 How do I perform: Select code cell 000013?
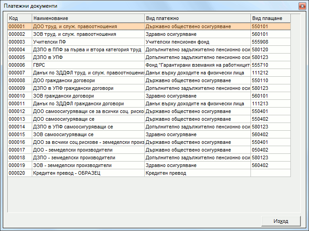tap(20, 119)
